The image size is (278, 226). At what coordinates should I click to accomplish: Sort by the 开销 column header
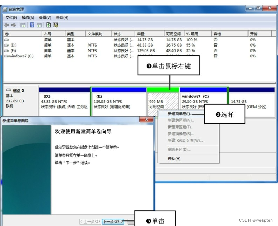pyautogui.click(x=259, y=34)
